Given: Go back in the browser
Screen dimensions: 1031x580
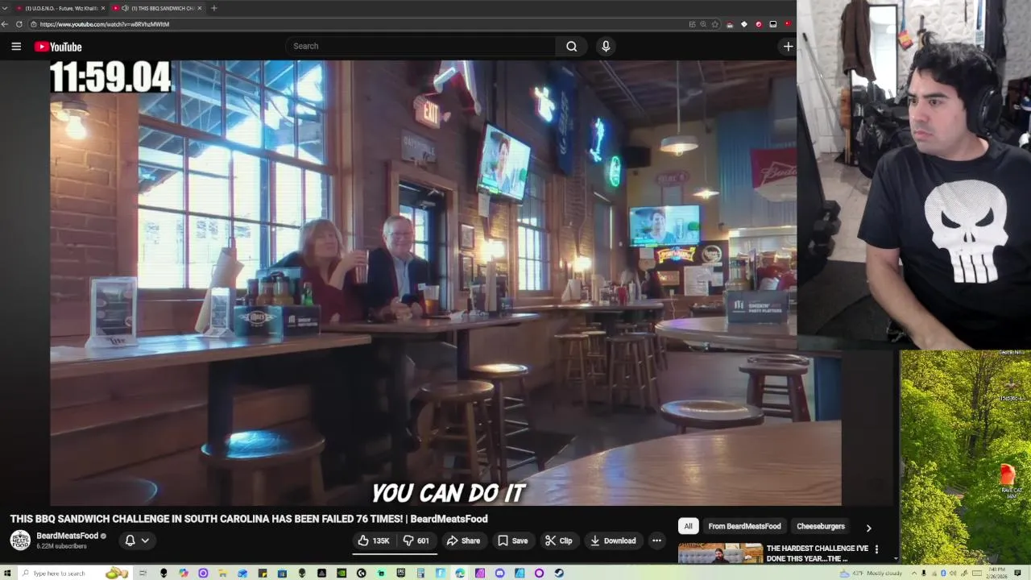Looking at the screenshot, I should (x=5, y=24).
